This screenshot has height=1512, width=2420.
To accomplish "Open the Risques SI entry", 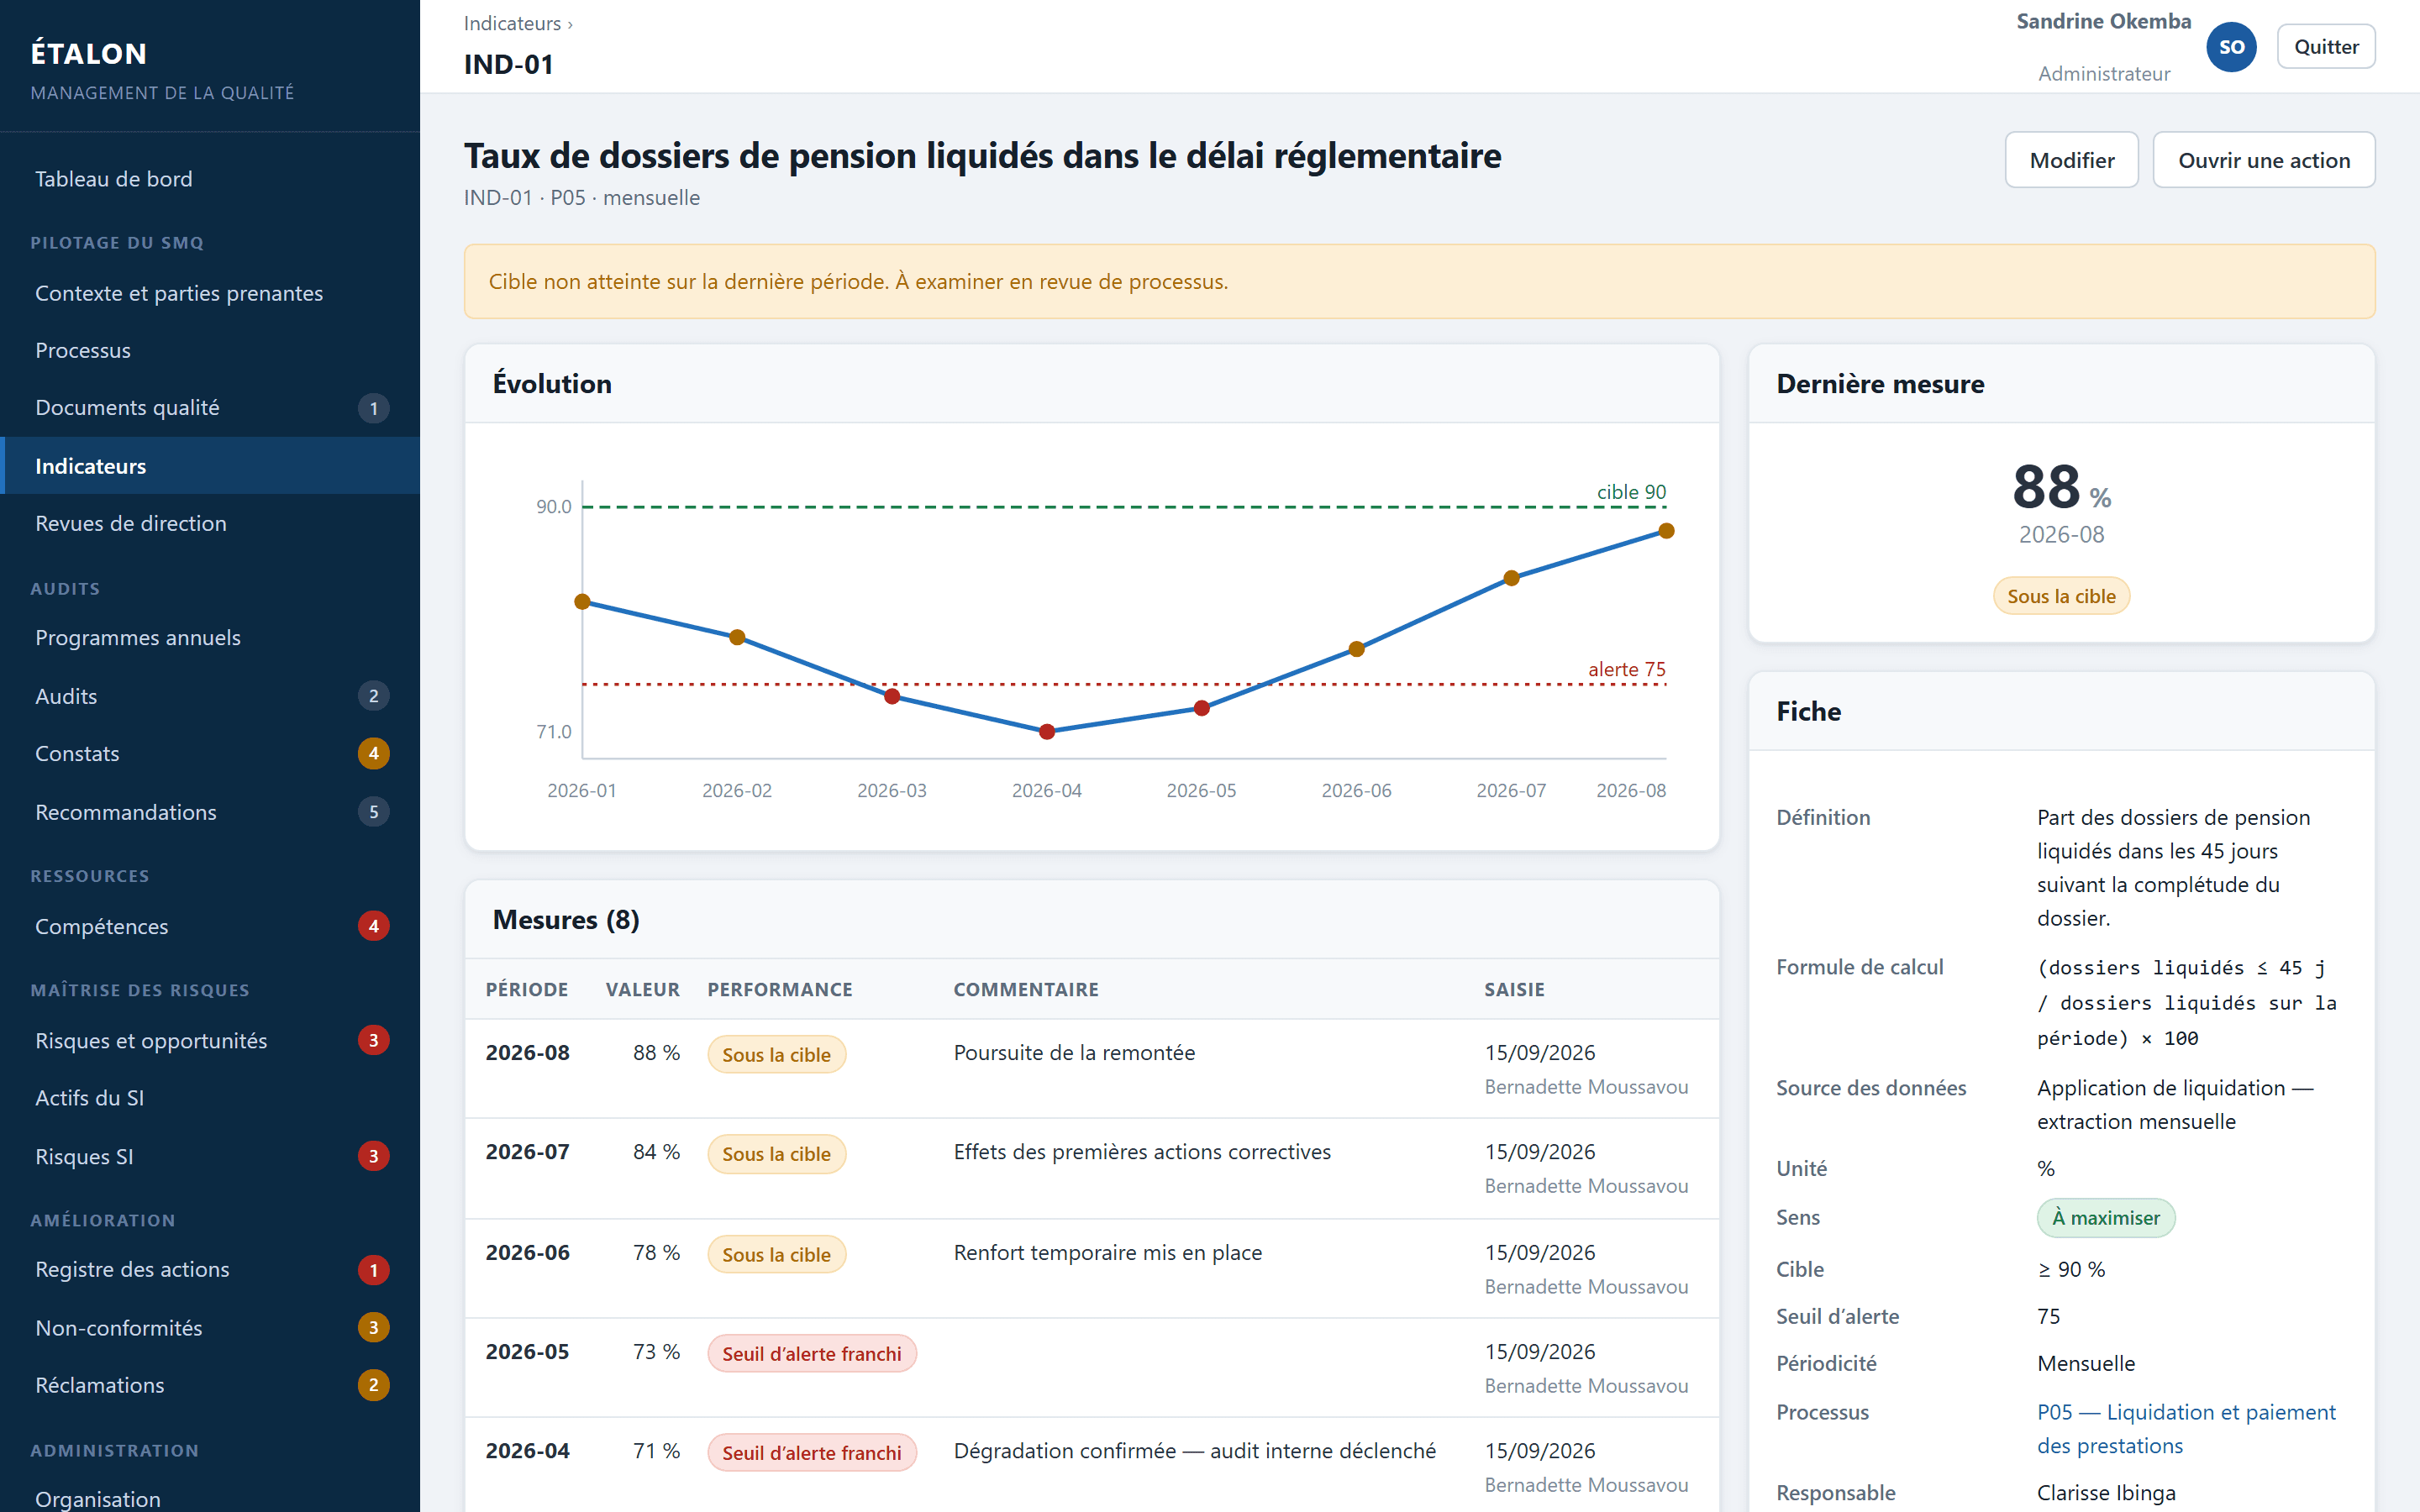I will tap(210, 1156).
